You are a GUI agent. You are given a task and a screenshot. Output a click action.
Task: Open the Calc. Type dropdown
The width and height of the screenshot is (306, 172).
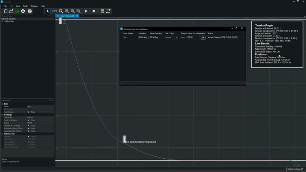tap(171, 38)
